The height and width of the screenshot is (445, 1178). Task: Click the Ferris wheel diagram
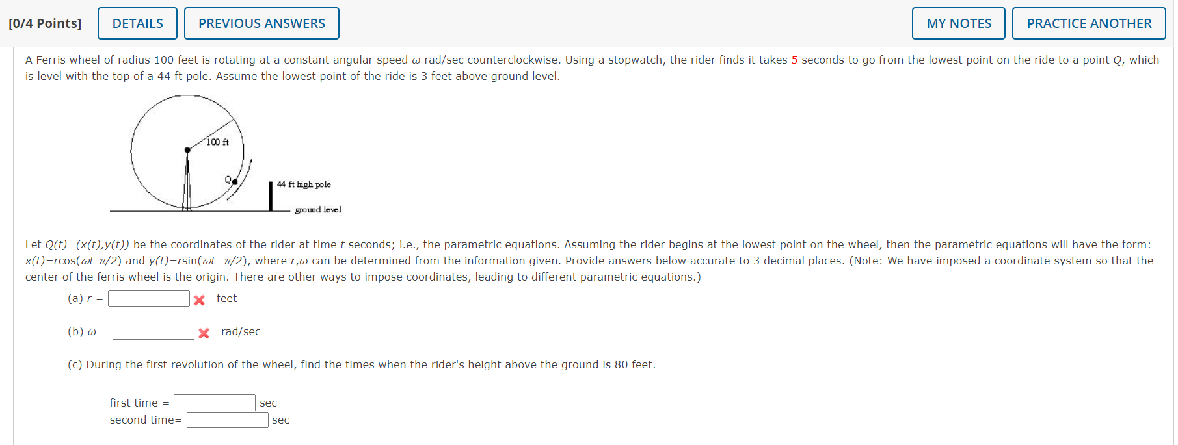tap(188, 151)
